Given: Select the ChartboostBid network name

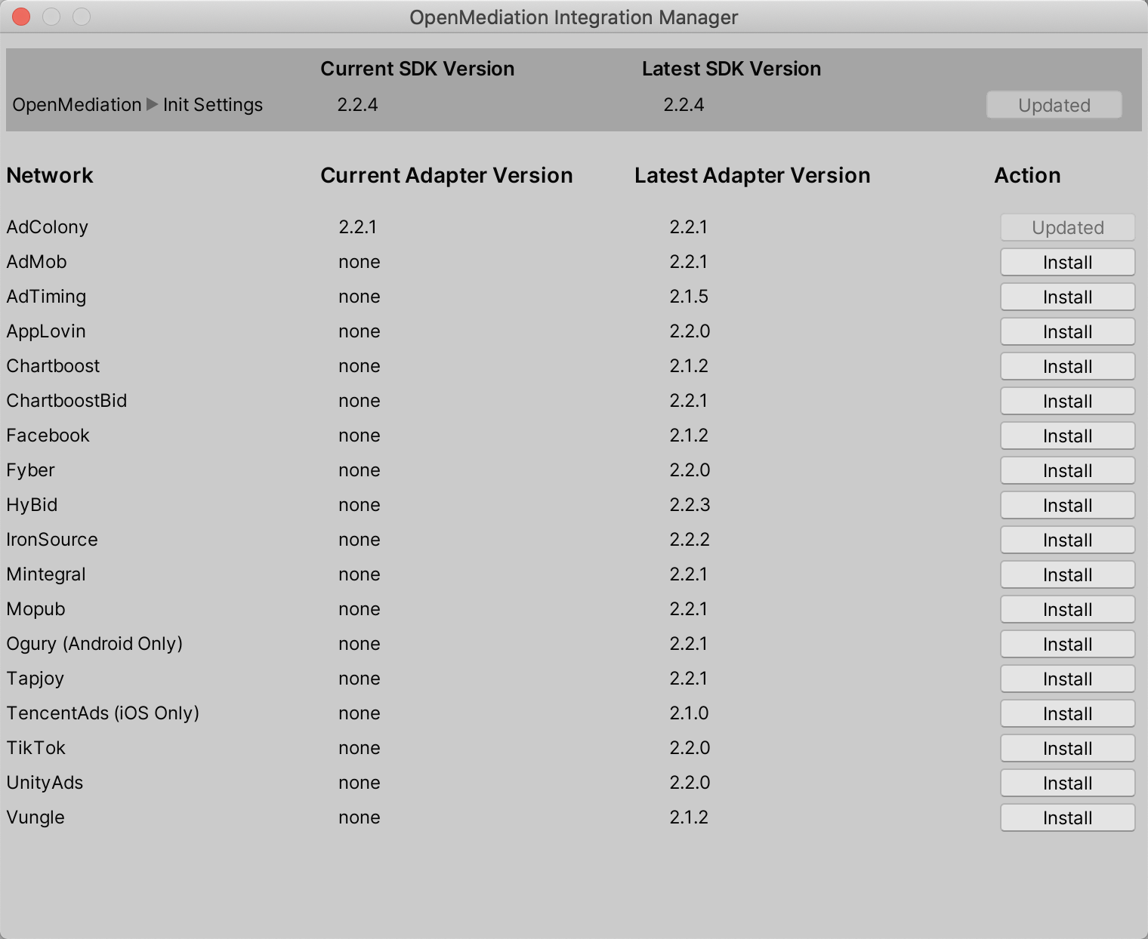Looking at the screenshot, I should click(x=66, y=401).
